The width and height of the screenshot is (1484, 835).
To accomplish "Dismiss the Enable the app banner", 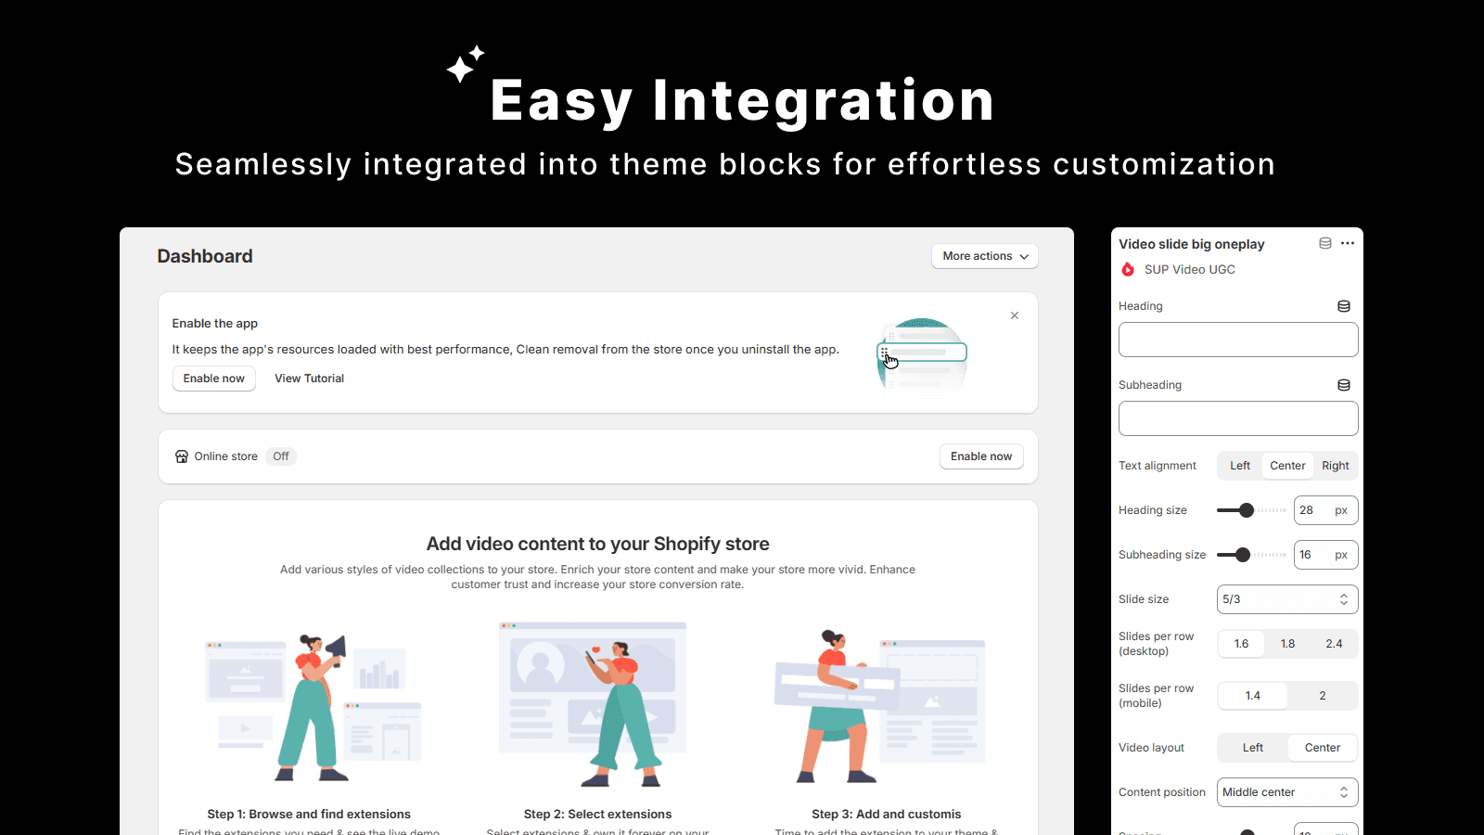I will [x=1015, y=315].
